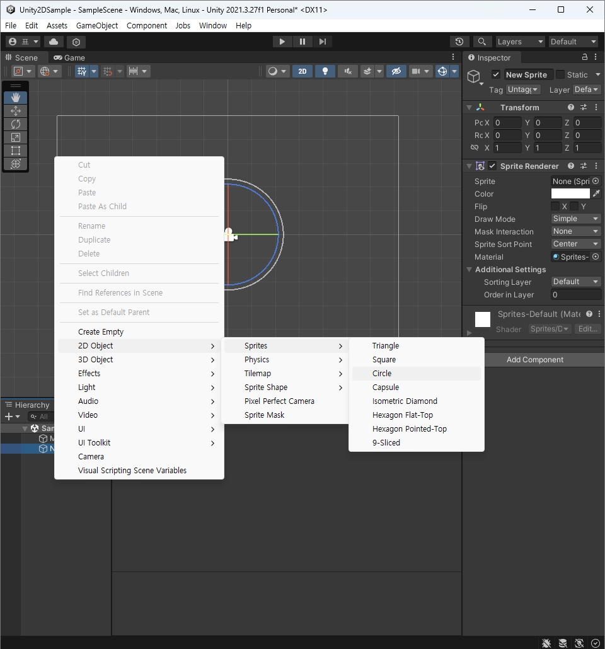Open the Sprite Sort Point dropdown
The width and height of the screenshot is (605, 649).
(575, 244)
